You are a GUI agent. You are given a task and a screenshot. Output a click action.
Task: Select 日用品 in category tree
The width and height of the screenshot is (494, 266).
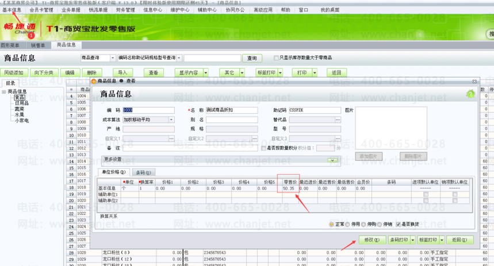tap(21, 103)
